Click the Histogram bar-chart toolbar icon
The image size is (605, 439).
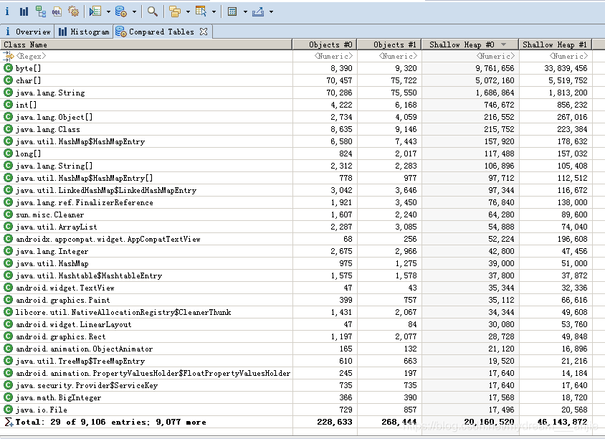coord(24,11)
